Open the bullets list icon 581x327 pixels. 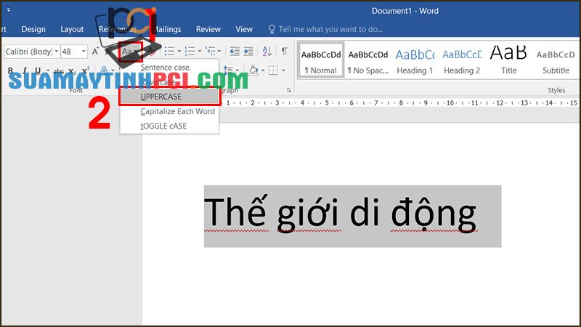[168, 52]
